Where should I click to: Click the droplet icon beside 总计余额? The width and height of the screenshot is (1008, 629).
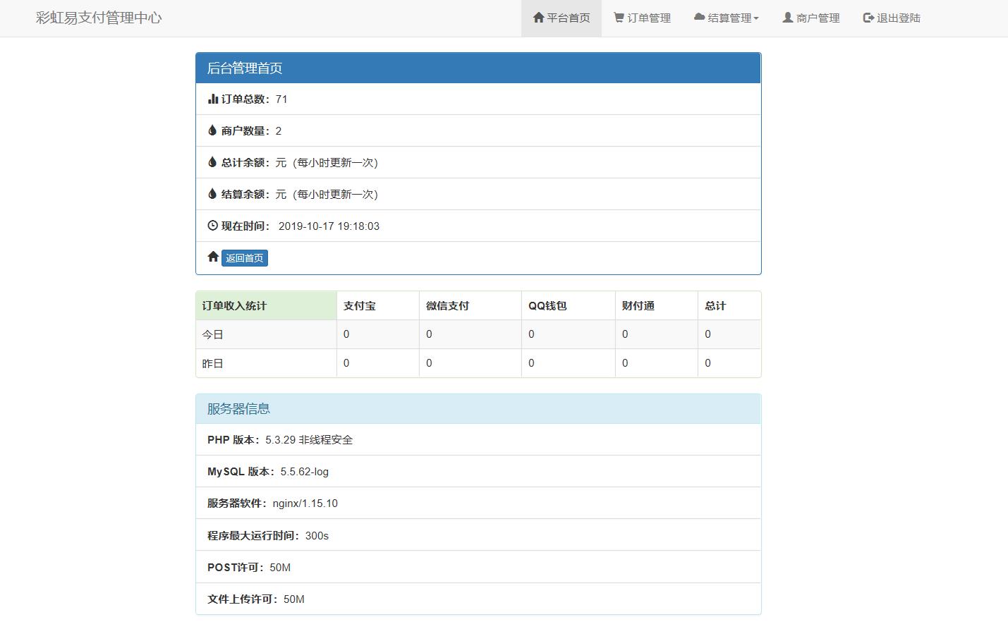pos(212,162)
